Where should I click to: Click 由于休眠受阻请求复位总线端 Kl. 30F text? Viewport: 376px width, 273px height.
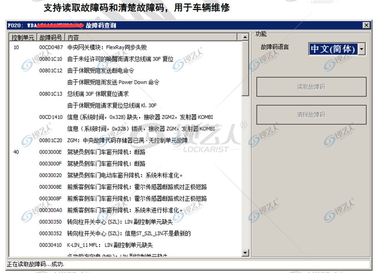pos(112,105)
